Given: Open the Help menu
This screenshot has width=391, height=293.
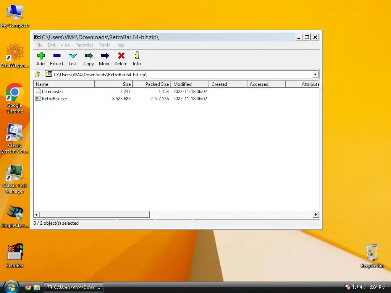Looking at the screenshot, I should [x=120, y=45].
